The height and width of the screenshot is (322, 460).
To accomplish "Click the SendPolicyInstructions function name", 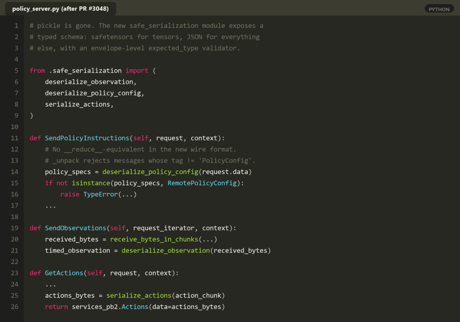I will pyautogui.click(x=87, y=138).
